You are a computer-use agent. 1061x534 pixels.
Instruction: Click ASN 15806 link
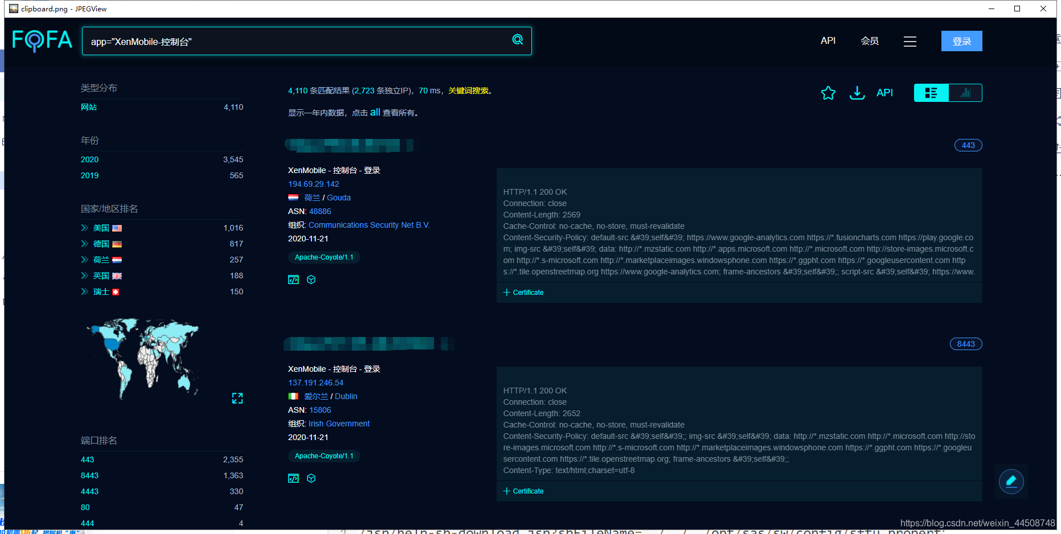320,410
